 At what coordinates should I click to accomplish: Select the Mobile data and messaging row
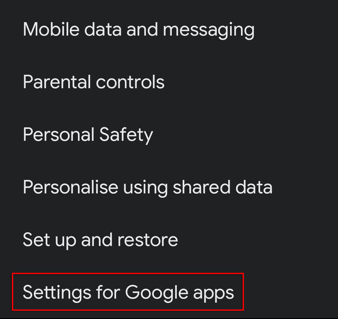169,29
